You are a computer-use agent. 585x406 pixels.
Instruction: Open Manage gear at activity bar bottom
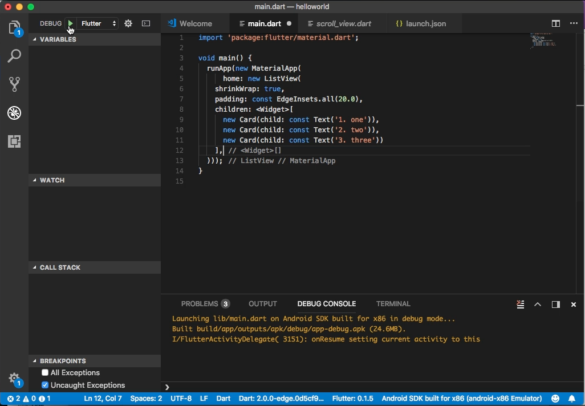(14, 378)
